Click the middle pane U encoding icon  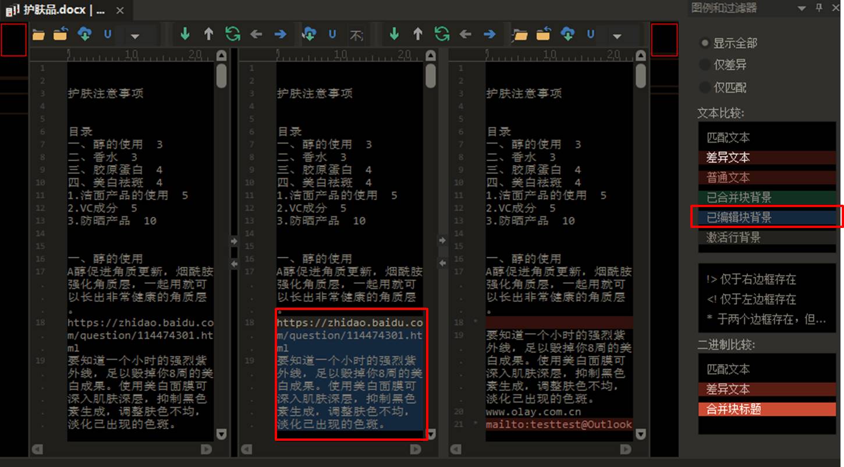click(x=332, y=35)
